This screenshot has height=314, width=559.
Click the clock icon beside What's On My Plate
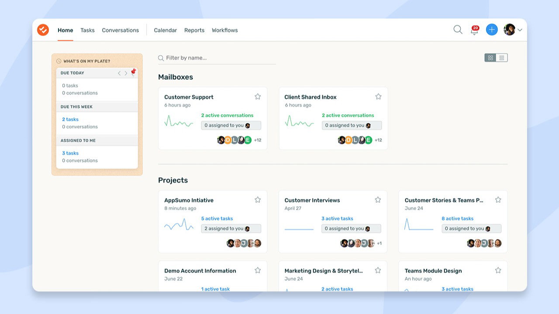tap(59, 61)
